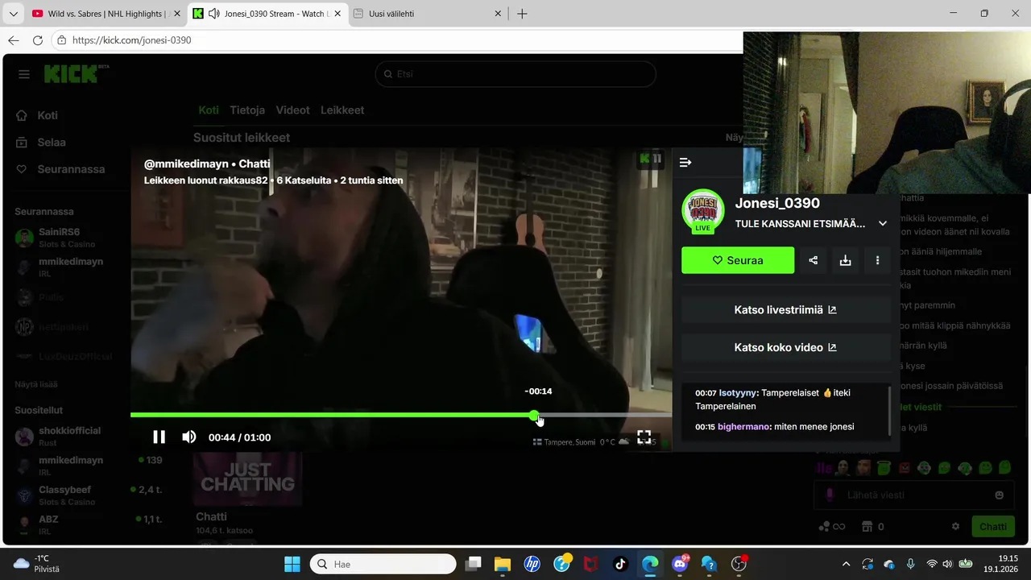Click the taskbar Hae search box
Screen dimensions: 1031x580
383,564
